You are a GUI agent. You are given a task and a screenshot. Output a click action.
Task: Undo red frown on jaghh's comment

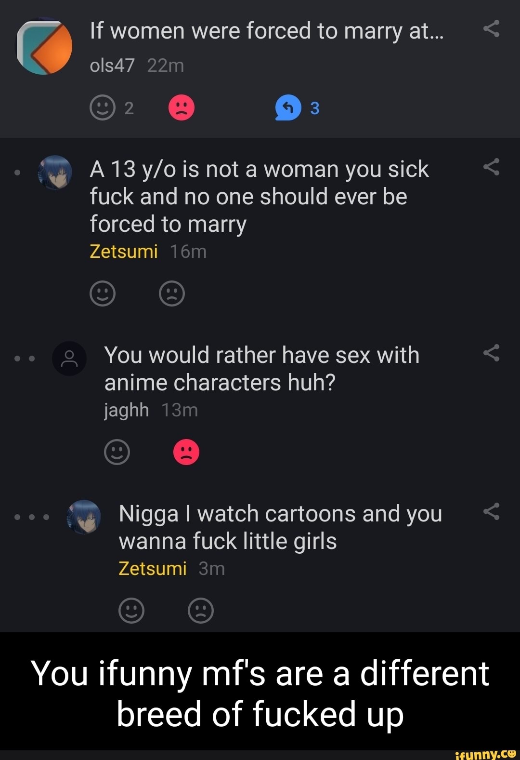point(186,452)
